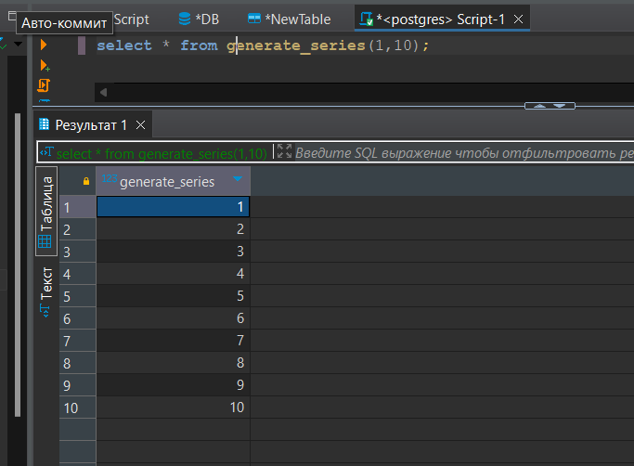Close the Script-1 editor tab
Image resolution: width=634 pixels, height=466 pixels.
tap(518, 19)
